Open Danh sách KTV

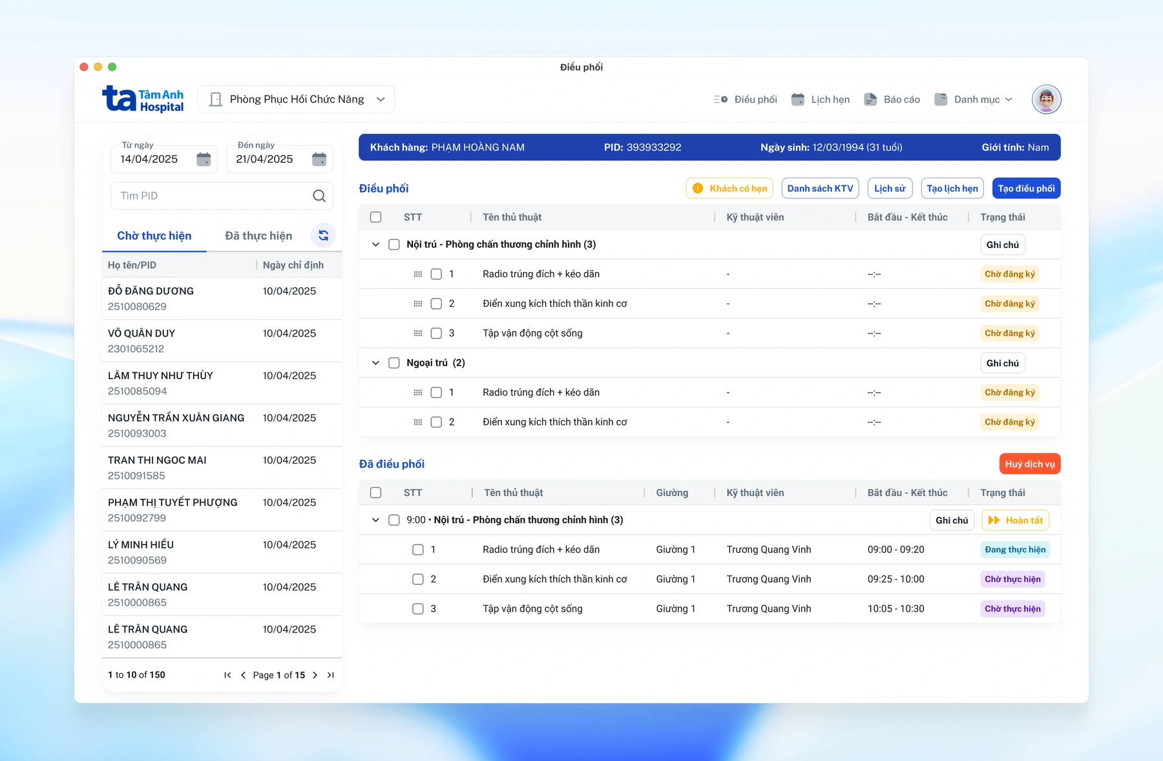click(x=820, y=189)
